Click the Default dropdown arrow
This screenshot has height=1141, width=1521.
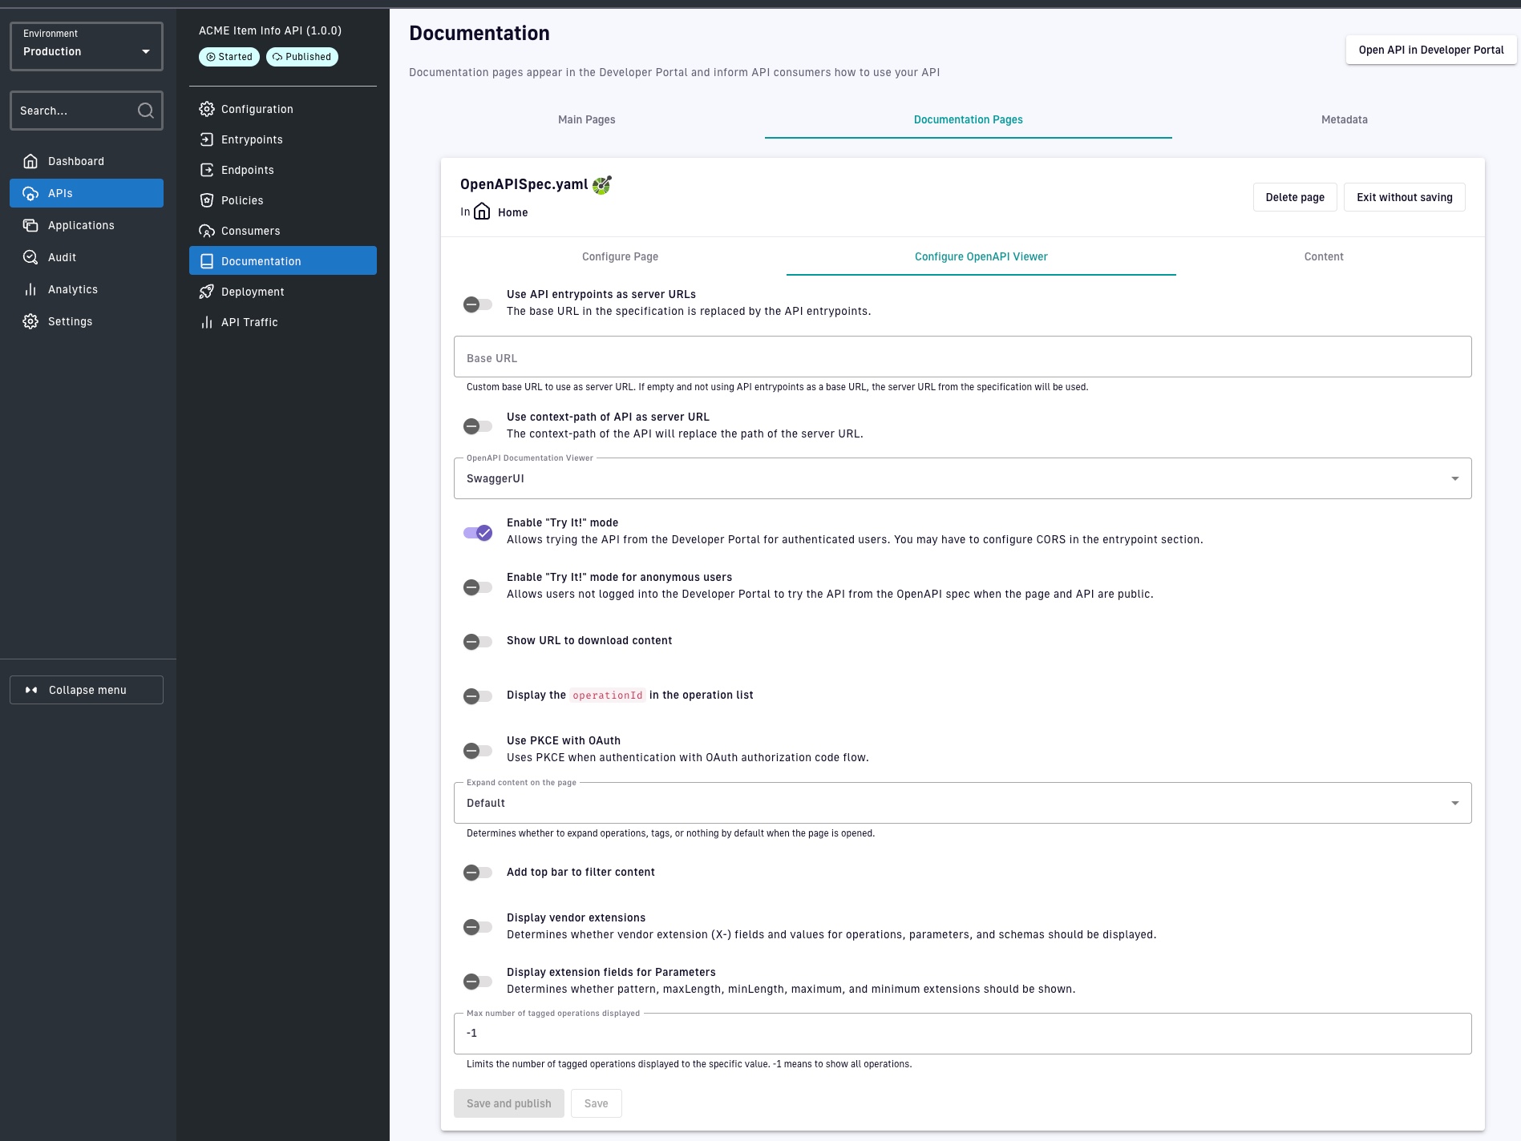point(1454,803)
